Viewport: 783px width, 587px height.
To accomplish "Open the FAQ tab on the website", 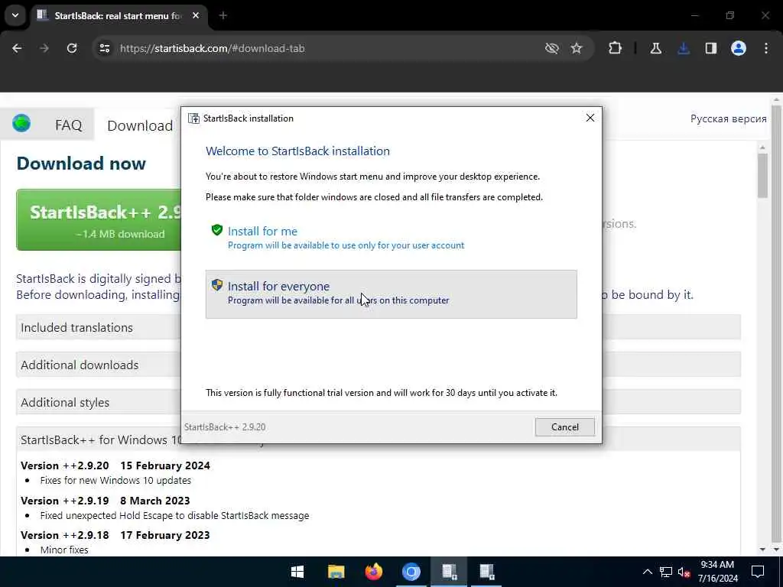I will 68,125.
